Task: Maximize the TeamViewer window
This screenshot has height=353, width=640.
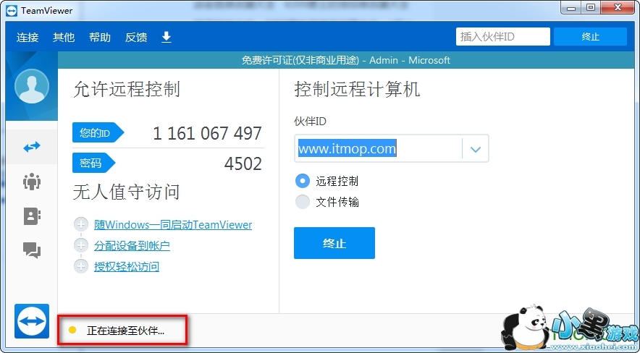Action: [x=590, y=8]
